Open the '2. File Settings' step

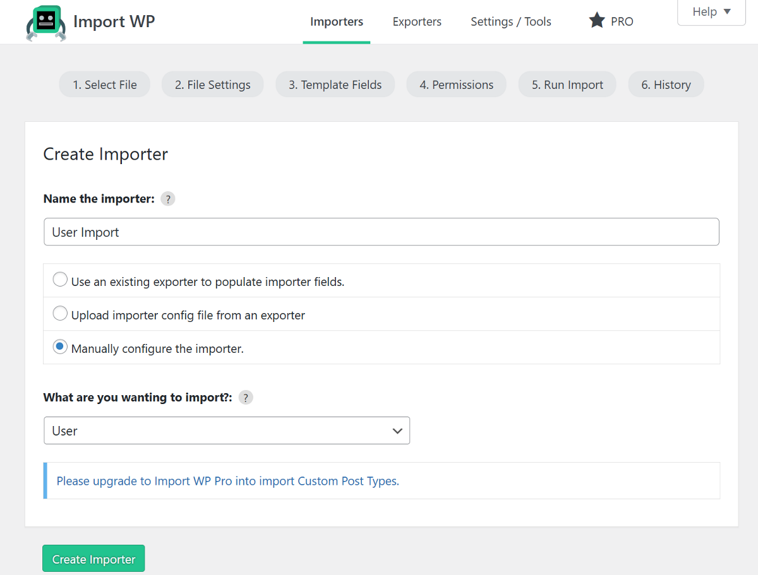click(212, 84)
